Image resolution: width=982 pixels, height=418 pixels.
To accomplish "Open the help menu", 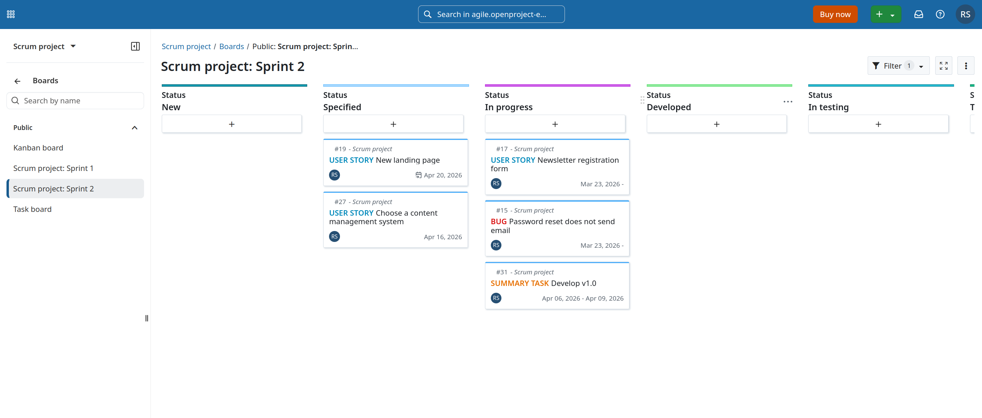I will click(x=940, y=14).
